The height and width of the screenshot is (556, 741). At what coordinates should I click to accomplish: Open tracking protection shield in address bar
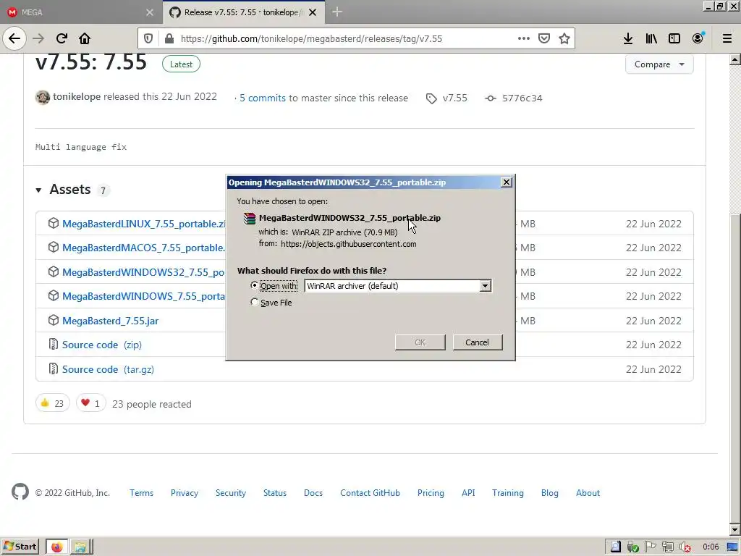pyautogui.click(x=148, y=38)
